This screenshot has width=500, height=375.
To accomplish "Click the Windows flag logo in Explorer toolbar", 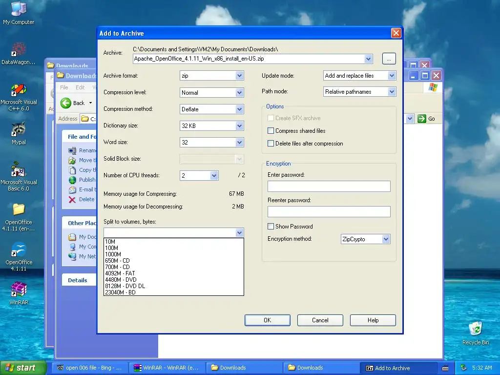I will coord(433,87).
